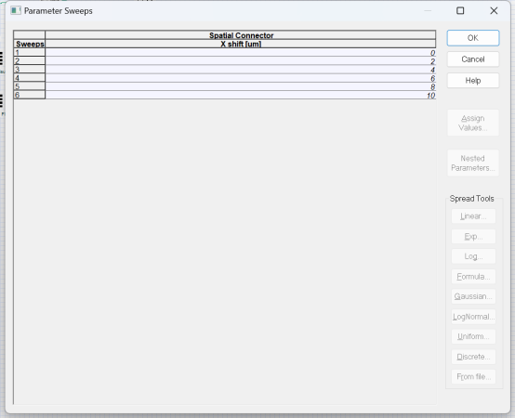Viewport: 515px width, 418px height.
Task: Click the X shift [um] column header
Action: [241, 44]
